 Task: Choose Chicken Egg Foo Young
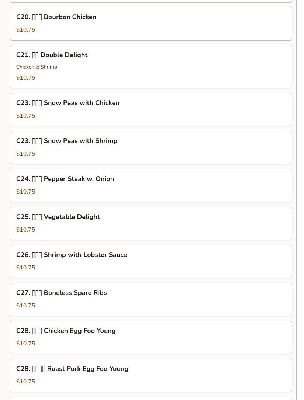(x=151, y=338)
